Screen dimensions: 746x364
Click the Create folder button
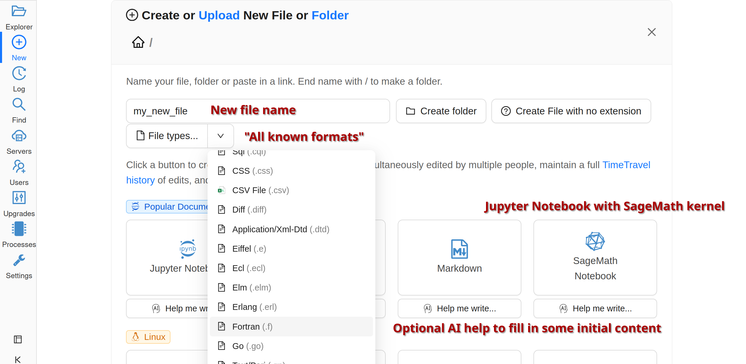[x=441, y=111]
